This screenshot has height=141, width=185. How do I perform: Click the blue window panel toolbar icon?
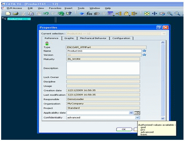(x=110, y=14)
